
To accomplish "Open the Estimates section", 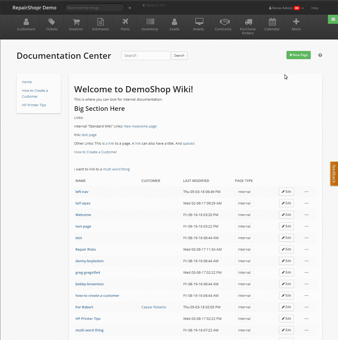I will click(x=101, y=25).
